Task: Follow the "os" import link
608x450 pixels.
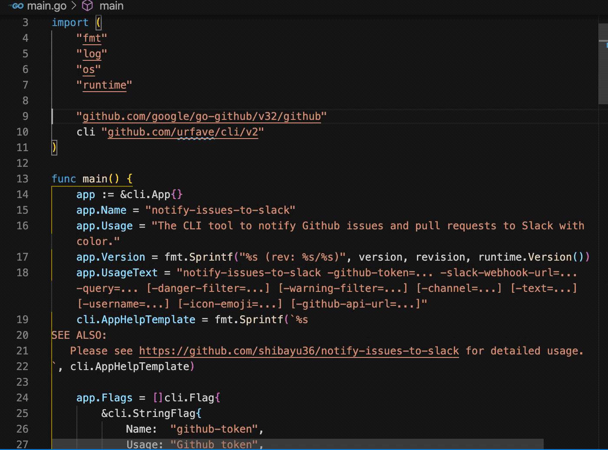Action: pos(89,69)
